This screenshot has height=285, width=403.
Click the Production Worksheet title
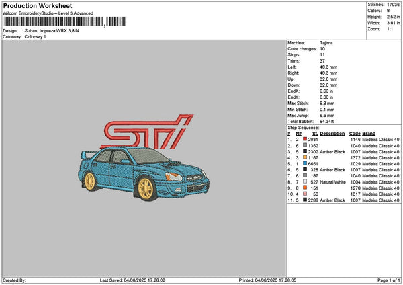click(x=38, y=5)
